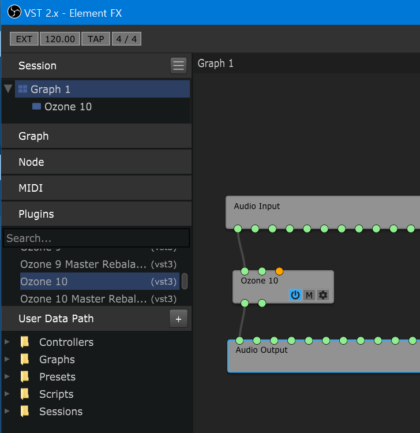Select the Ozone 10 node block
Screen dimensions: 420x433
(x=283, y=287)
